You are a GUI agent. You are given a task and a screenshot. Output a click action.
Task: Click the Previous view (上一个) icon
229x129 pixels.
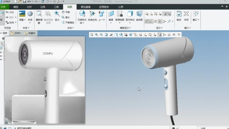click(101, 14)
